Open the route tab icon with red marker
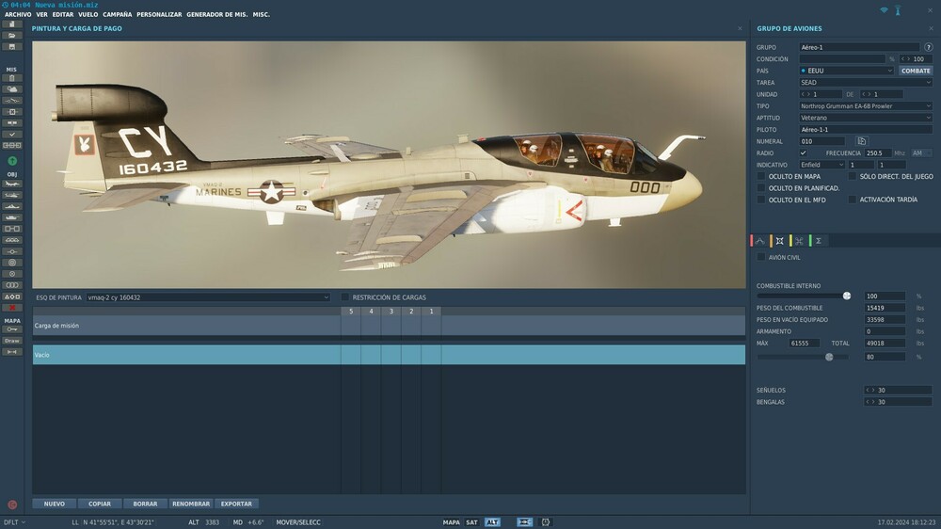The image size is (941, 529). click(759, 241)
